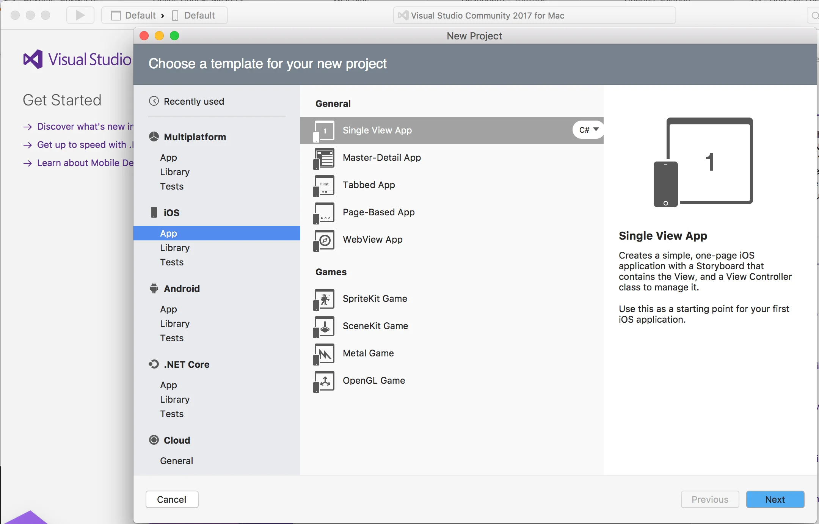Select Tests under .NET Core

tap(172, 414)
